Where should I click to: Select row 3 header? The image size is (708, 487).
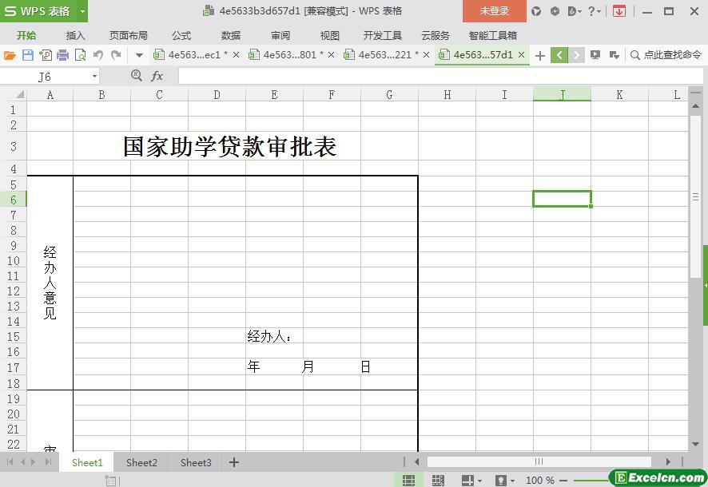pos(13,147)
